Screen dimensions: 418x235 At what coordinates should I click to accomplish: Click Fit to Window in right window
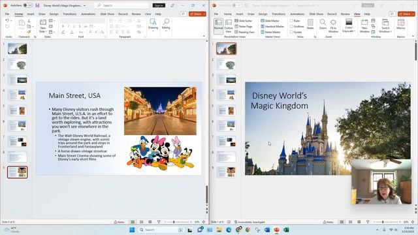pos(333,26)
